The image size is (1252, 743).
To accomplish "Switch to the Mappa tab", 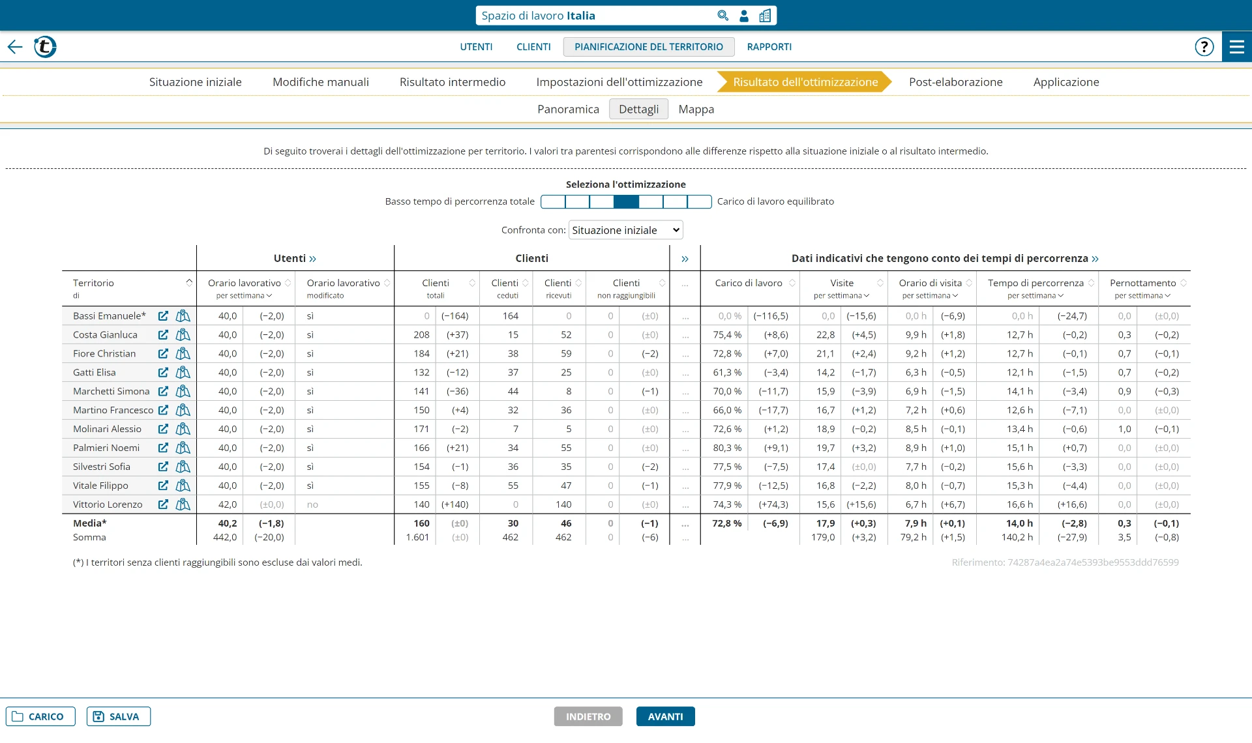I will tap(696, 109).
